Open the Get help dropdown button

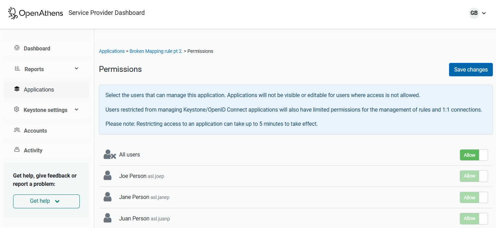click(46, 201)
